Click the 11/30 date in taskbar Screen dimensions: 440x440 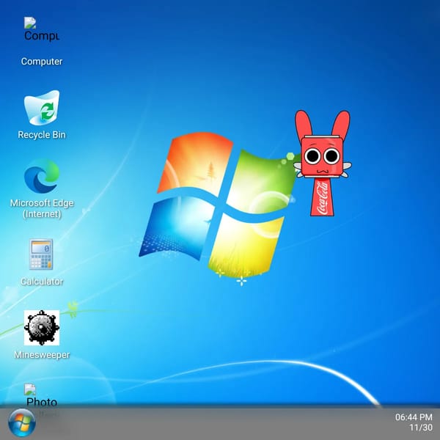421,428
